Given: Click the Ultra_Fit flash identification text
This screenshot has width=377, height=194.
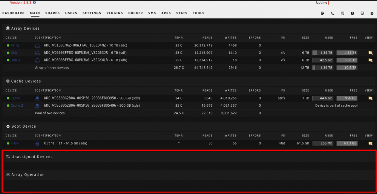Looking at the screenshot, I should click(x=66, y=144).
